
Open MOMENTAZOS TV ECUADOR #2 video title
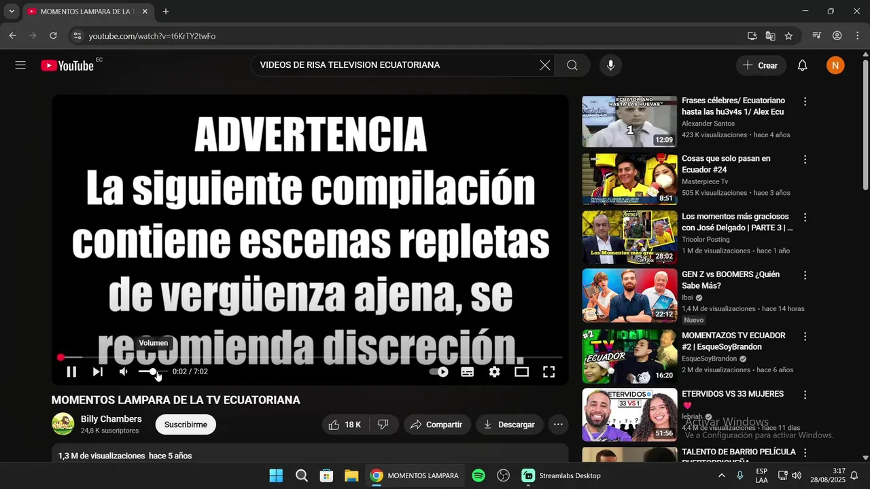pyautogui.click(x=733, y=341)
